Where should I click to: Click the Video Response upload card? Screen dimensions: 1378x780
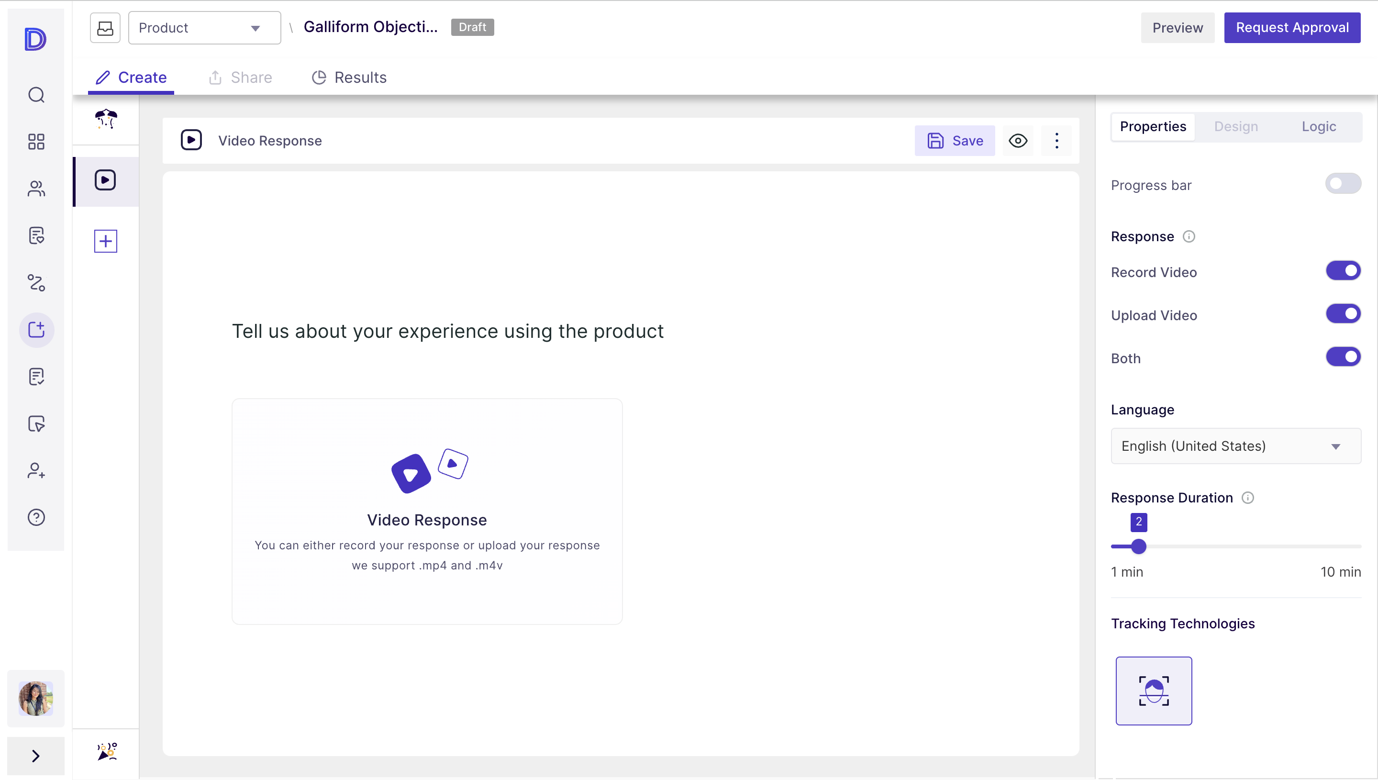click(427, 511)
